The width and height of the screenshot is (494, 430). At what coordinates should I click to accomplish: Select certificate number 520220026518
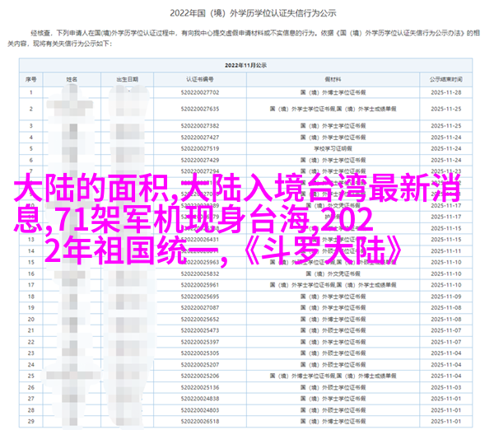(200, 421)
